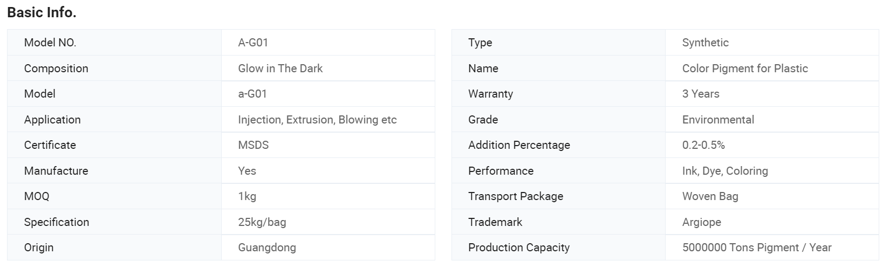Click the Production Capacity label
This screenshot has height=268, width=883.
coord(518,248)
